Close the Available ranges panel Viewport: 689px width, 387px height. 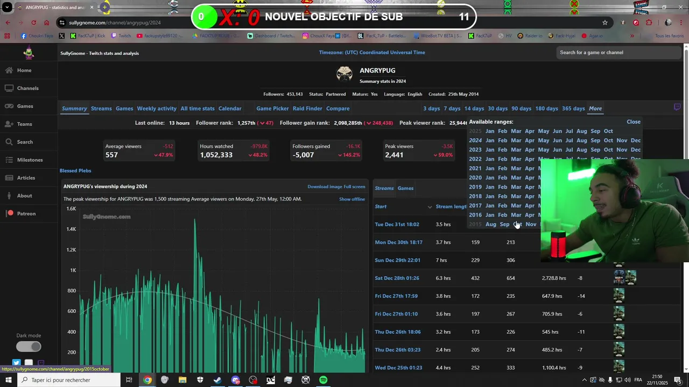tap(634, 122)
